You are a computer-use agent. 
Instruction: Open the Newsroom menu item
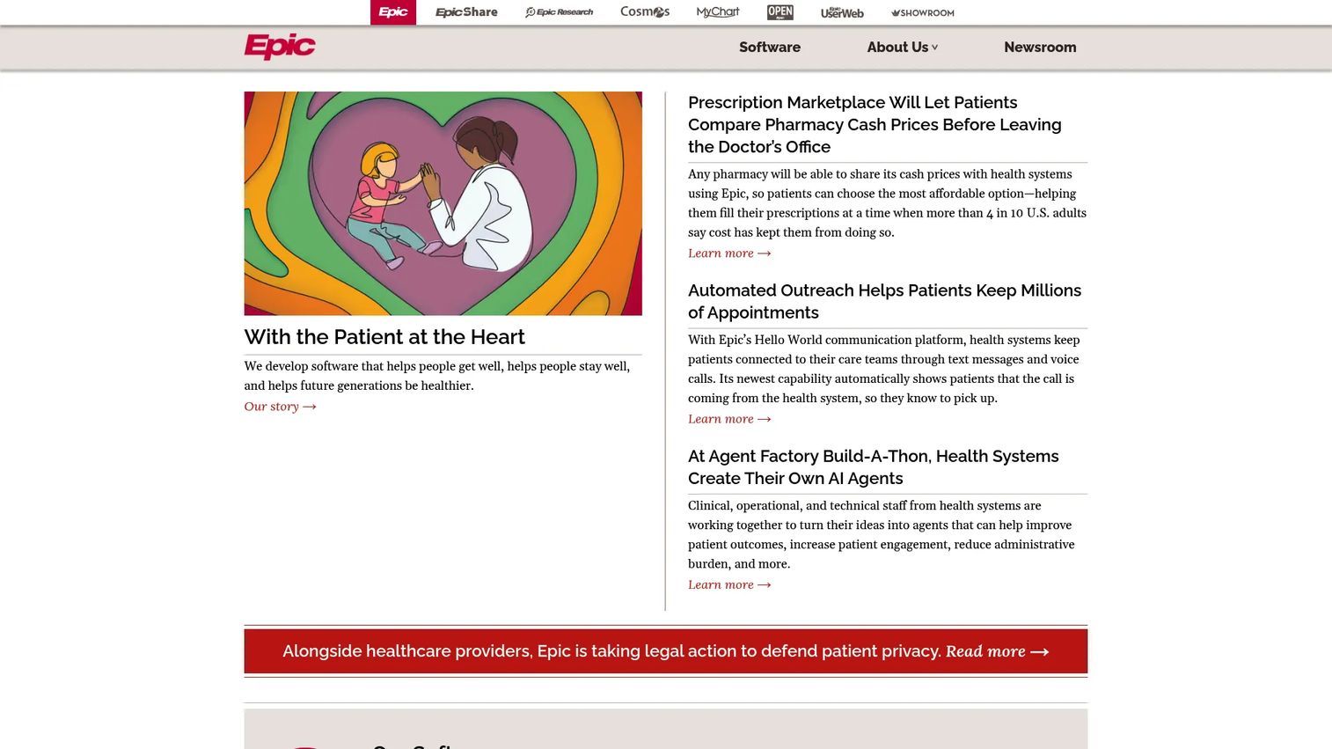[x=1040, y=48]
